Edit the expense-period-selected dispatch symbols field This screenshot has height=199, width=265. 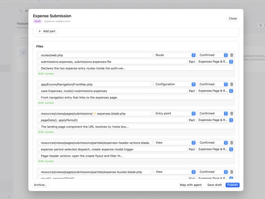pyautogui.click(x=113, y=149)
